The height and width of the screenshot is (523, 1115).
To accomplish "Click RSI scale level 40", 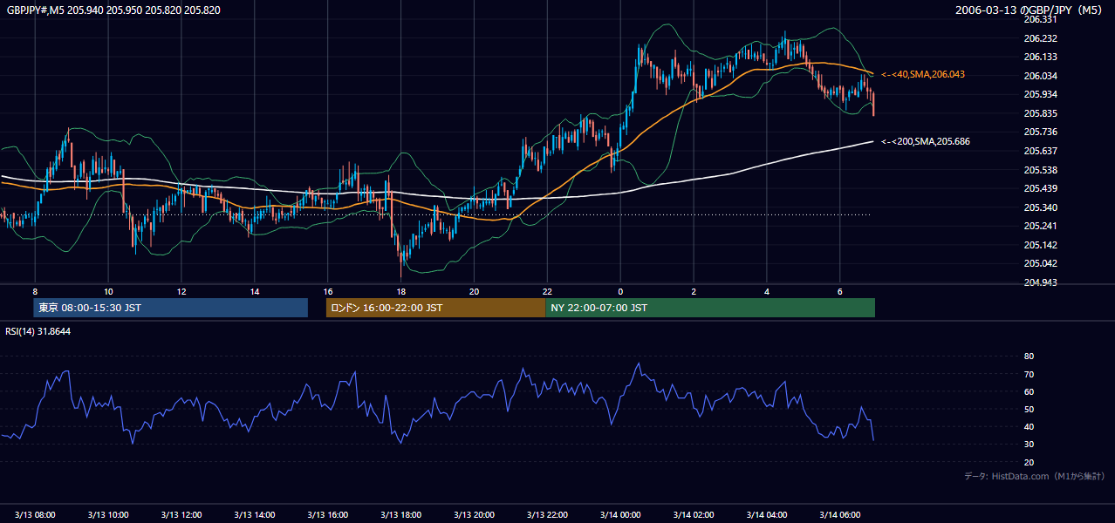I will click(1029, 426).
